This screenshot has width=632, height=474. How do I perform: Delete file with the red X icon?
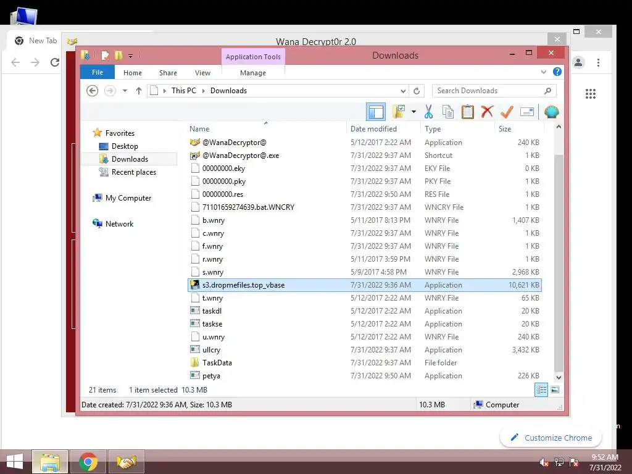[487, 111]
